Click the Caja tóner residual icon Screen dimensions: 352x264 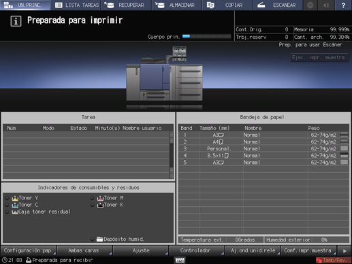point(15,212)
